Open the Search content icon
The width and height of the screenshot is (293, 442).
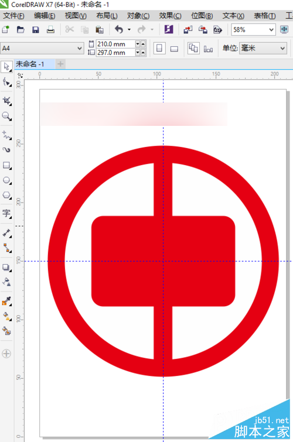pyautogui.click(x=169, y=29)
